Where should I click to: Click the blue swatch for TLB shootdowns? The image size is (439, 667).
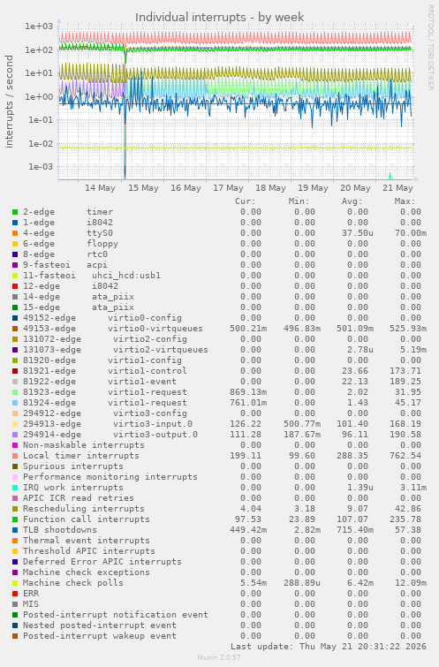pos(15,530)
